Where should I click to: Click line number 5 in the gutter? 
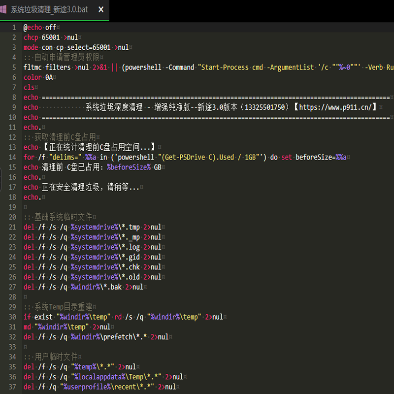coord(14,67)
